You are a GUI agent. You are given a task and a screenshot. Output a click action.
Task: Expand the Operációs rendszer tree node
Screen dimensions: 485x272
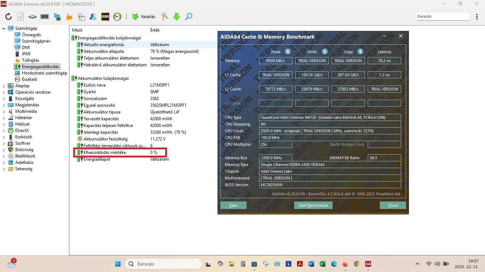4,92
